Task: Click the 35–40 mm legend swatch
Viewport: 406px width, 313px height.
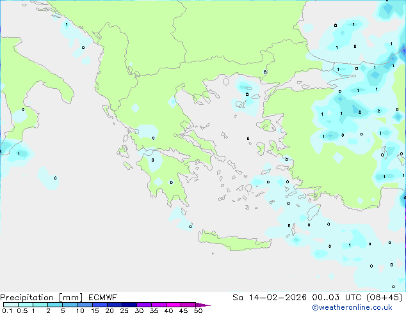Action: pyautogui.click(x=159, y=305)
